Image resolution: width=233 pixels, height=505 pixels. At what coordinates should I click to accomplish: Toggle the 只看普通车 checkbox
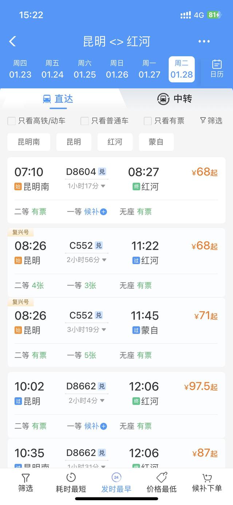[x=84, y=121]
